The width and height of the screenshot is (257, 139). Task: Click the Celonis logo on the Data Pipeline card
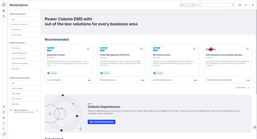211,49
